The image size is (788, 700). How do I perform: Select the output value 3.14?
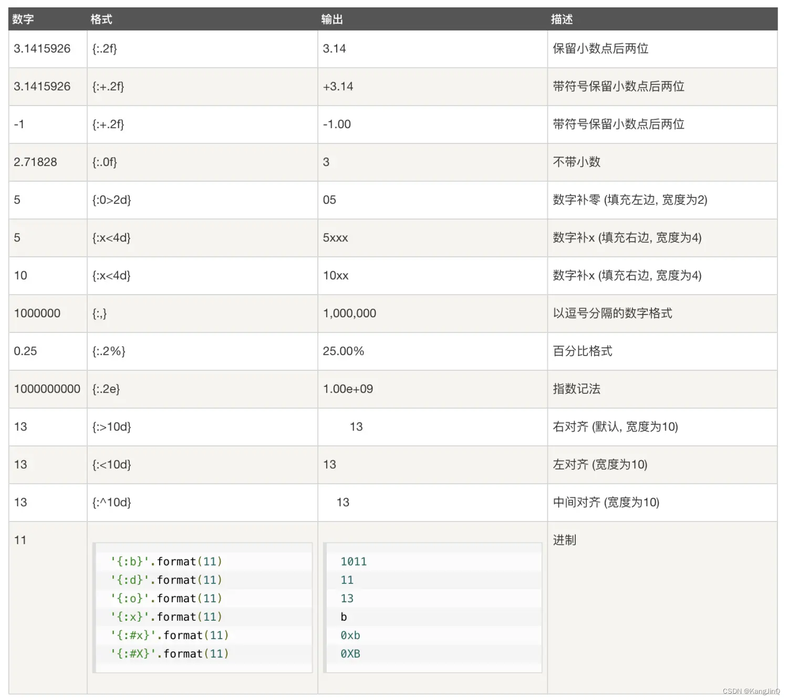click(x=334, y=49)
